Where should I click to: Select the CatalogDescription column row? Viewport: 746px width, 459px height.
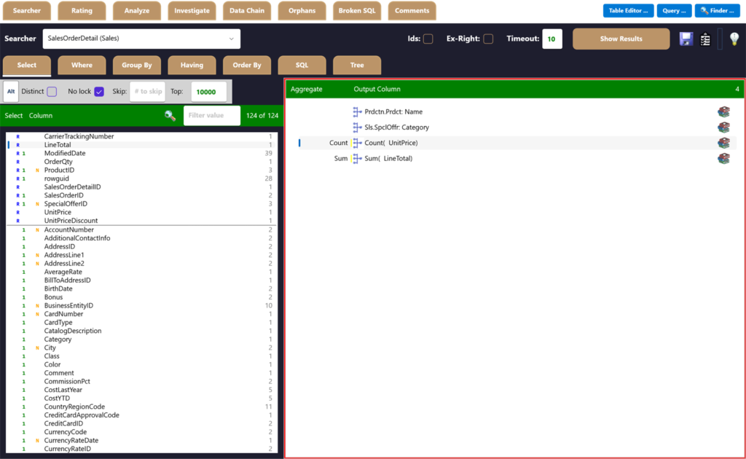pyautogui.click(x=141, y=331)
